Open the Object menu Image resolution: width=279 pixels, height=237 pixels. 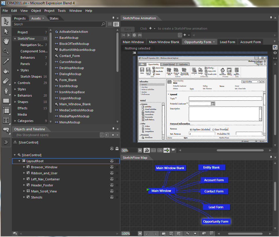pyautogui.click(x=36, y=11)
